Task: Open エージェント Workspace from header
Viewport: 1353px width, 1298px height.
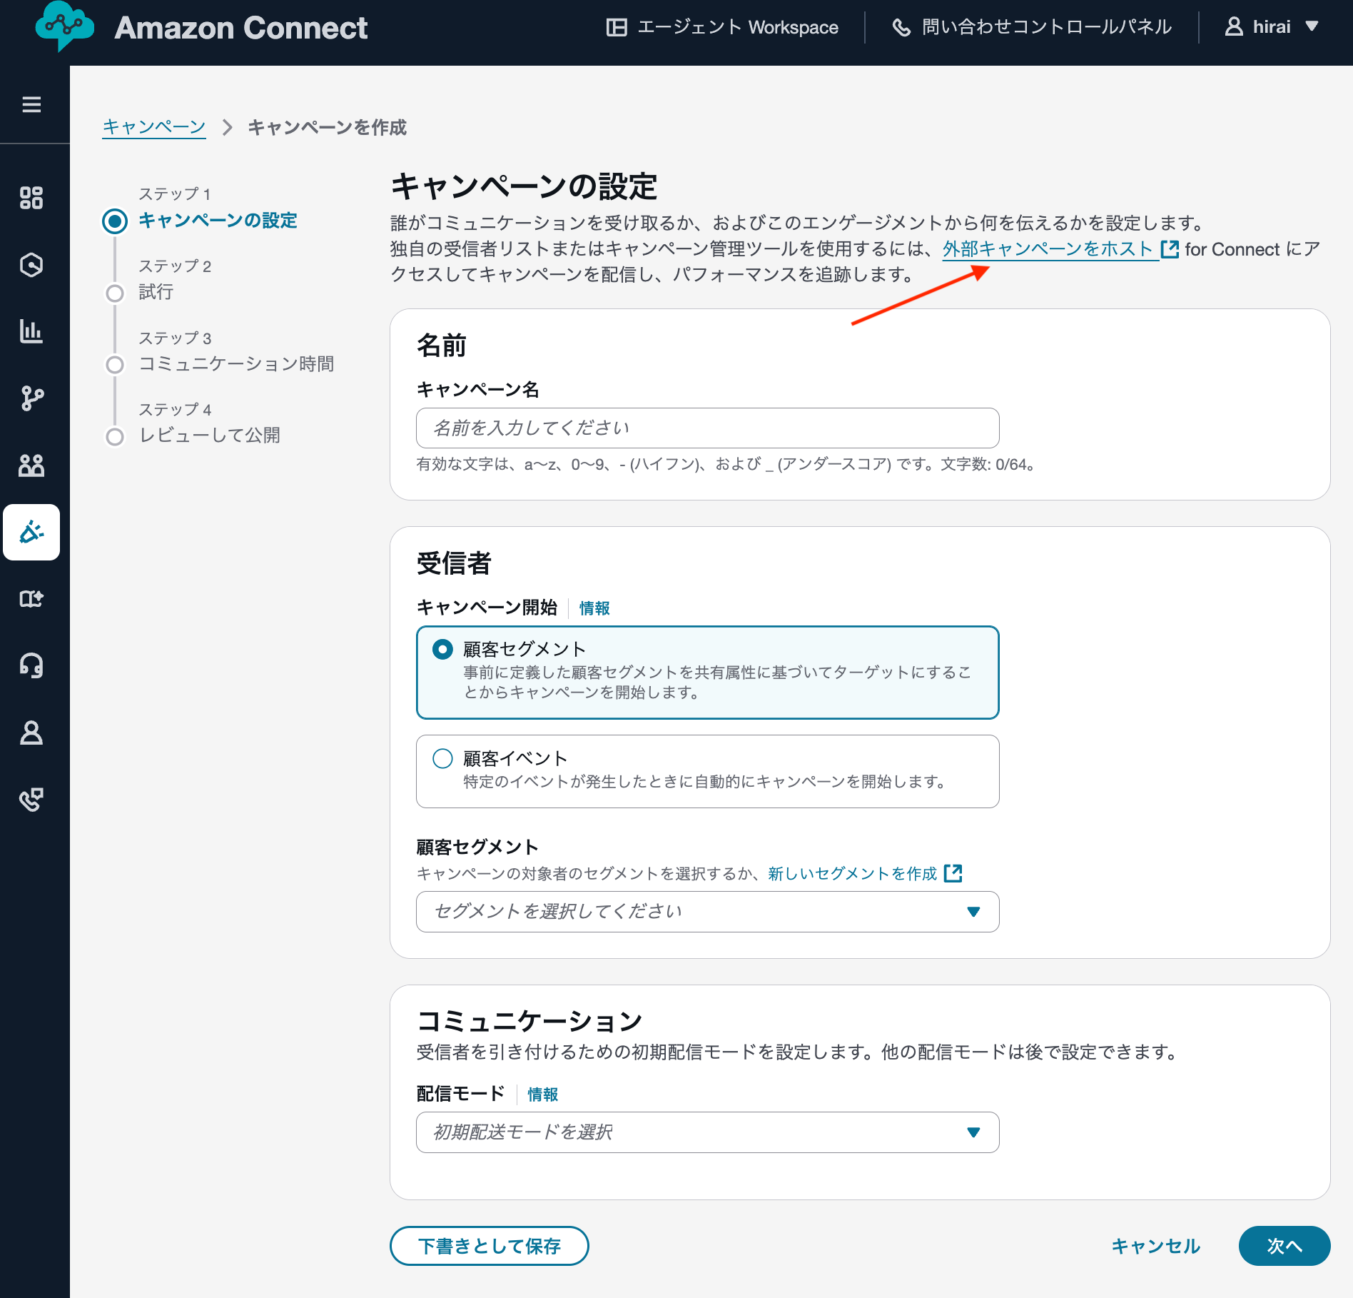Action: click(x=722, y=27)
